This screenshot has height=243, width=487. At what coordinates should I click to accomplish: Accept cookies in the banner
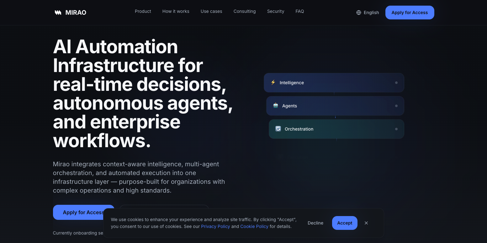(345, 223)
